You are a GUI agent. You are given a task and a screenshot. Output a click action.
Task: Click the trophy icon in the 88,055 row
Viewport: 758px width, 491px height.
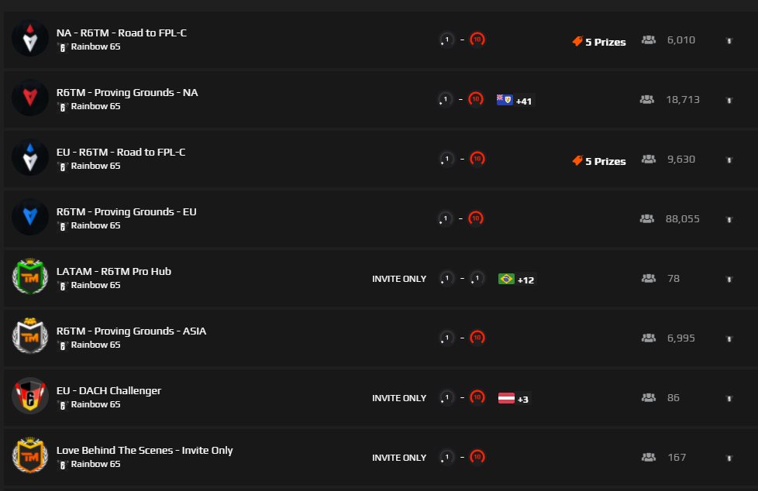[x=729, y=219]
